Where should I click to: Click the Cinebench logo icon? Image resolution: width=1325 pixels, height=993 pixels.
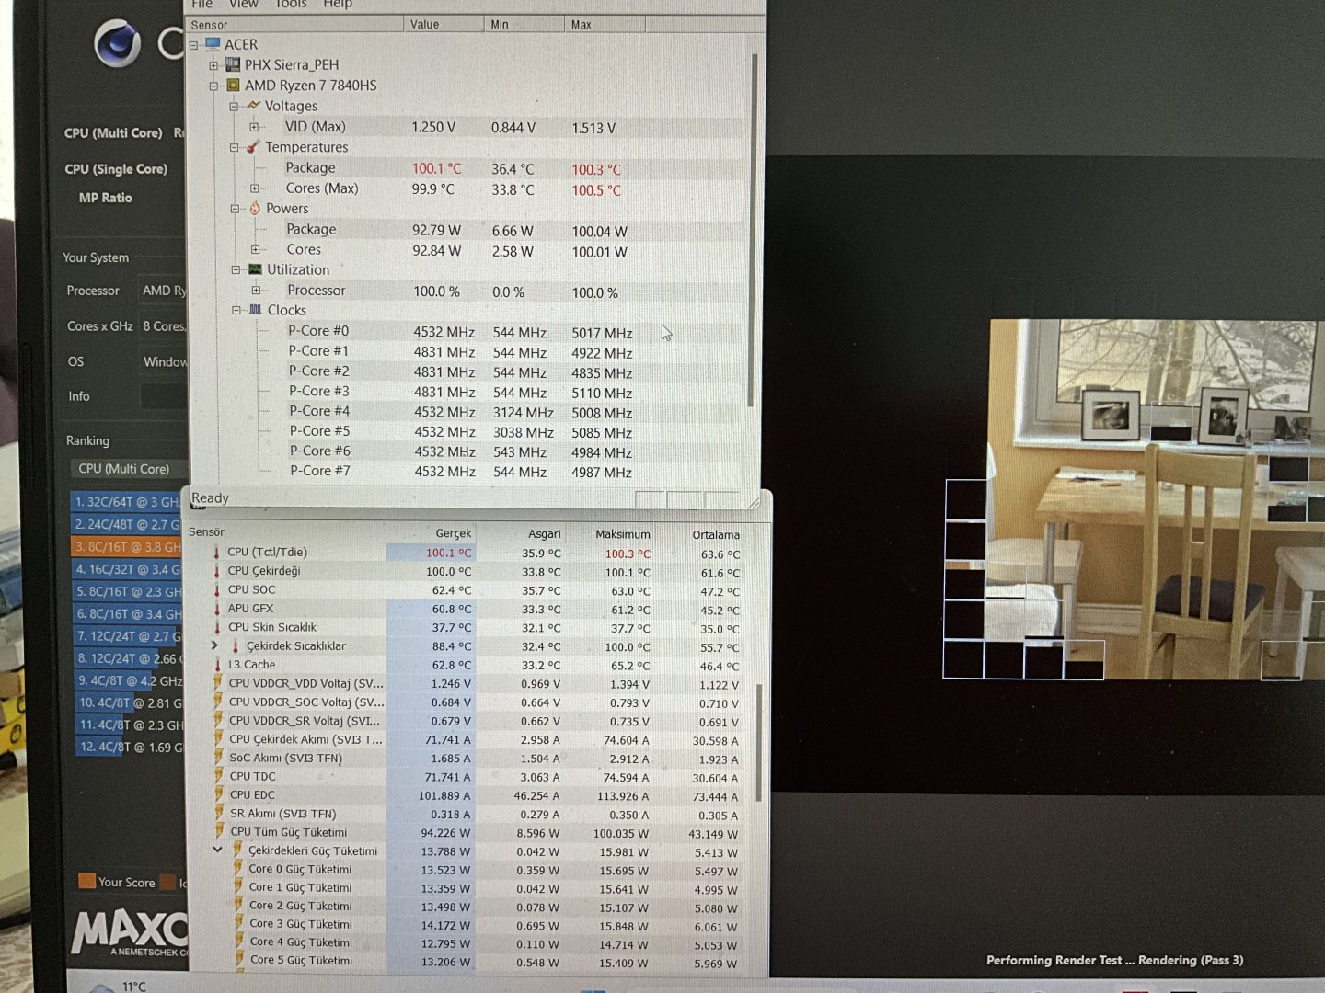(x=118, y=42)
